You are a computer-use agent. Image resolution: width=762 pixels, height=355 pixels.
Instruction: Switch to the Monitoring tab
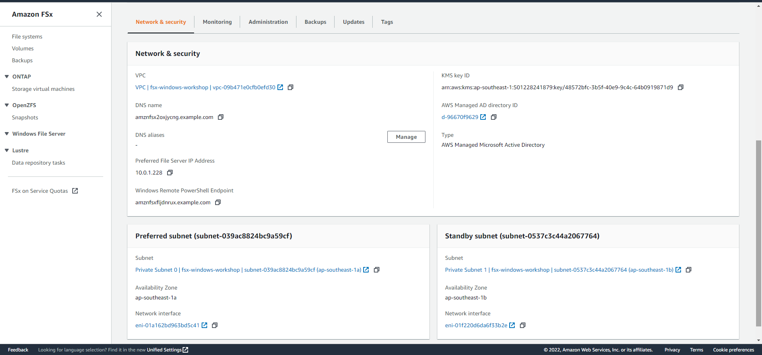[x=217, y=22]
